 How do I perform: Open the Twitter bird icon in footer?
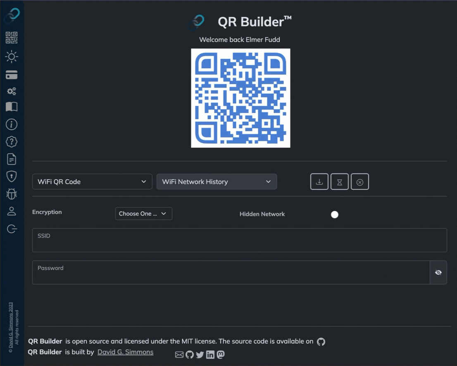(x=200, y=354)
